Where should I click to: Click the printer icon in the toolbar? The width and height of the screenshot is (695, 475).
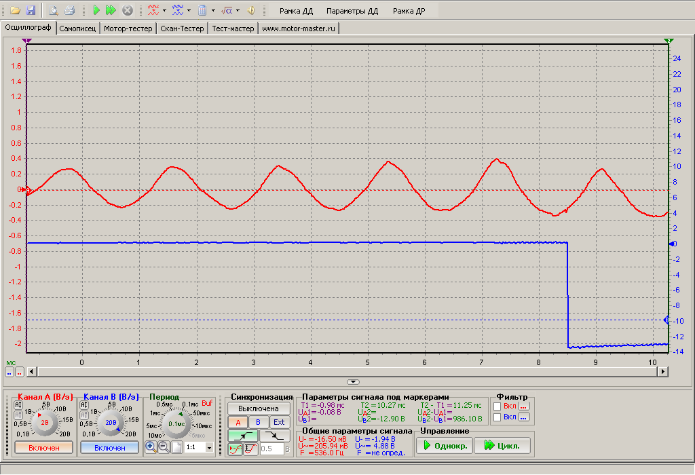coord(69,10)
